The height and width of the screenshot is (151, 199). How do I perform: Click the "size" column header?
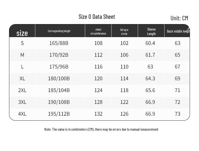click(22, 33)
